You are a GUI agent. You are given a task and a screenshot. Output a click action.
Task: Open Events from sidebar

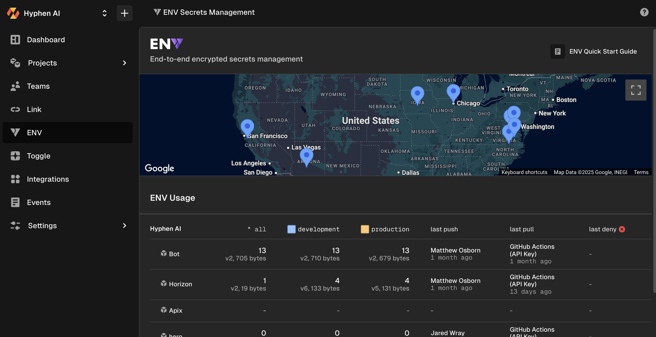tap(68, 202)
